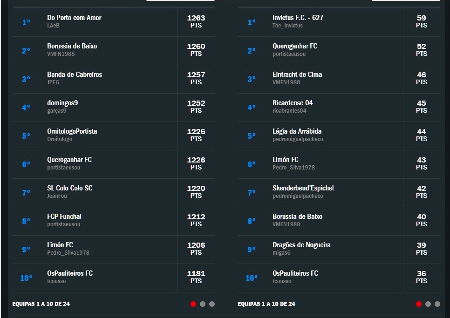Select red page dot in right ranking
The image size is (450, 318).
419,304
